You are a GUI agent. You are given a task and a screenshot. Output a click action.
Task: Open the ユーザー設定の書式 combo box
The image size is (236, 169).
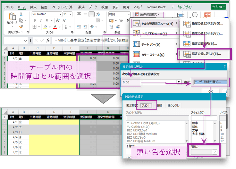[210, 82]
